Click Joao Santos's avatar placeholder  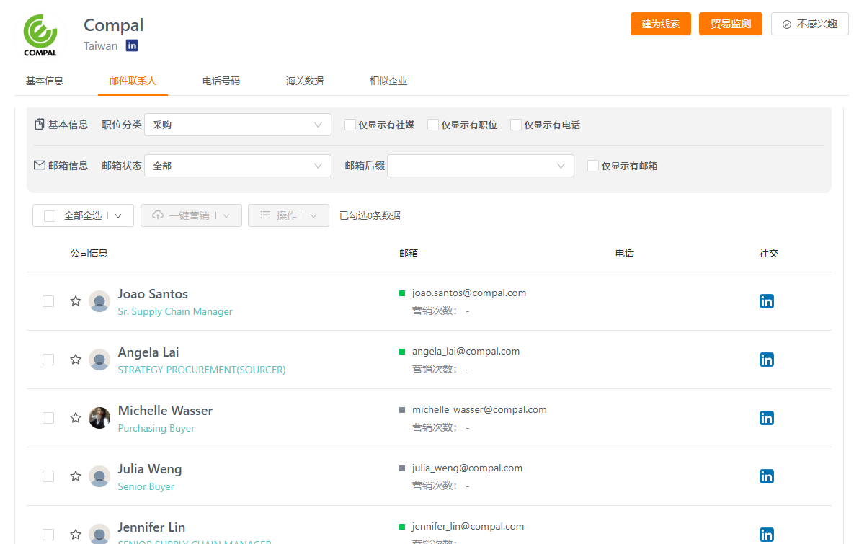pos(99,301)
